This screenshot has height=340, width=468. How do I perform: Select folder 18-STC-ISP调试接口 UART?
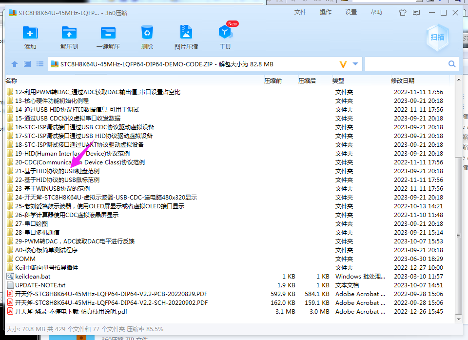click(79, 144)
